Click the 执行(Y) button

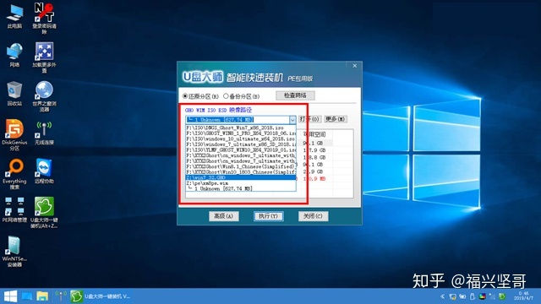pyautogui.click(x=269, y=216)
